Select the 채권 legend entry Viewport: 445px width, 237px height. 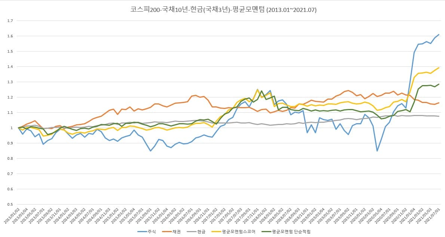[x=176, y=232]
